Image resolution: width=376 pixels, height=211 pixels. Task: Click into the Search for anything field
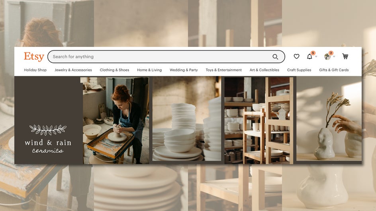[166, 57]
